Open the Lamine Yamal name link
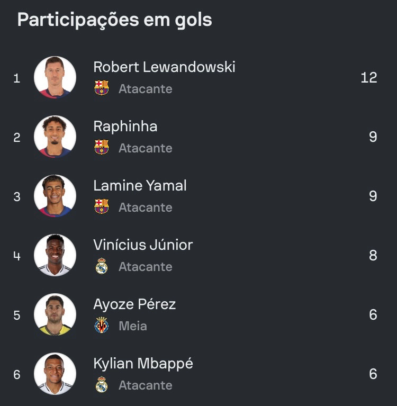Screen dimensions: 397x406 click(x=140, y=186)
